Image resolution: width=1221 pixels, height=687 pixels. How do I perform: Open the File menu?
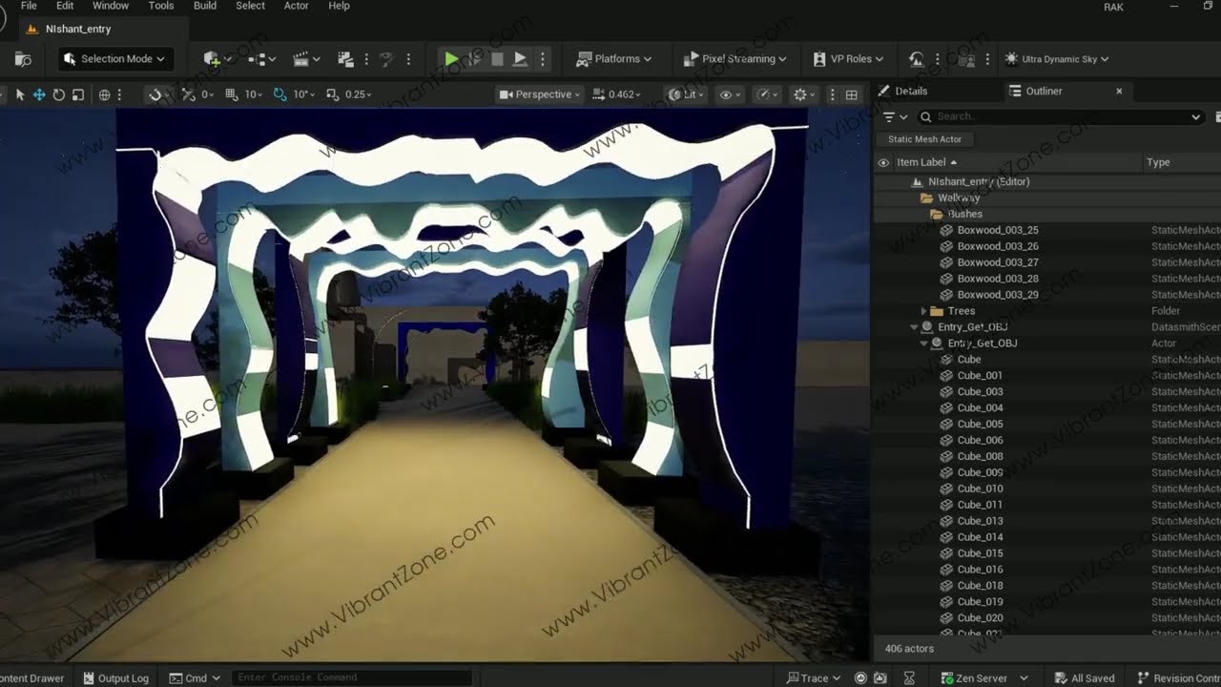(x=29, y=6)
